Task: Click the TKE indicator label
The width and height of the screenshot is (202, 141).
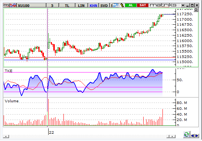Action: [x=8, y=71]
